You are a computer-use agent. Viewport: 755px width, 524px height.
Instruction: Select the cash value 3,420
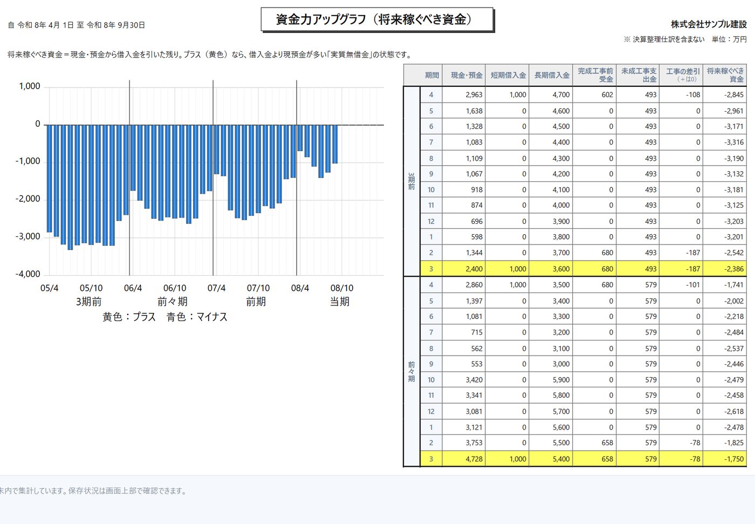(464, 379)
